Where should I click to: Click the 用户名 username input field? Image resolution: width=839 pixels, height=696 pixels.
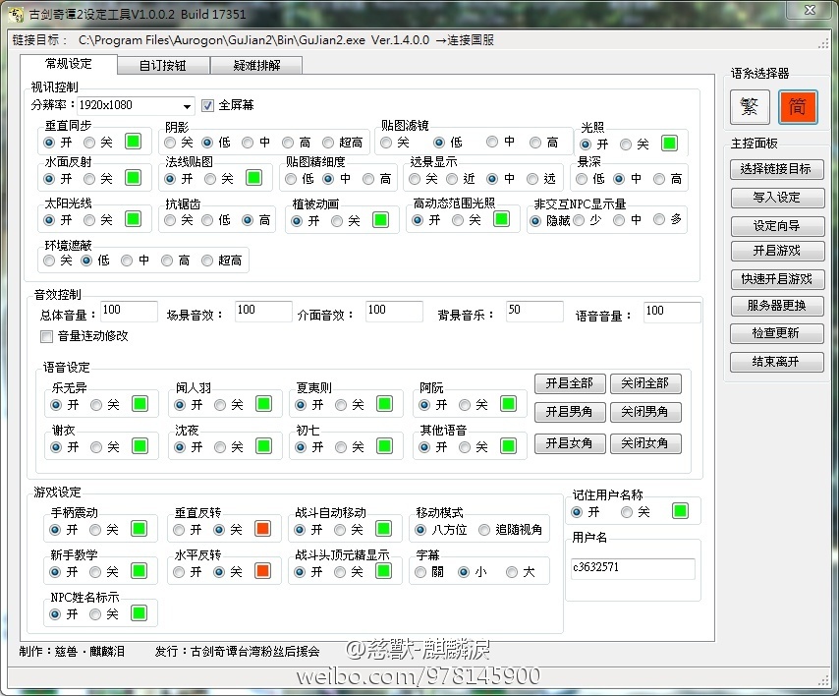coord(633,568)
